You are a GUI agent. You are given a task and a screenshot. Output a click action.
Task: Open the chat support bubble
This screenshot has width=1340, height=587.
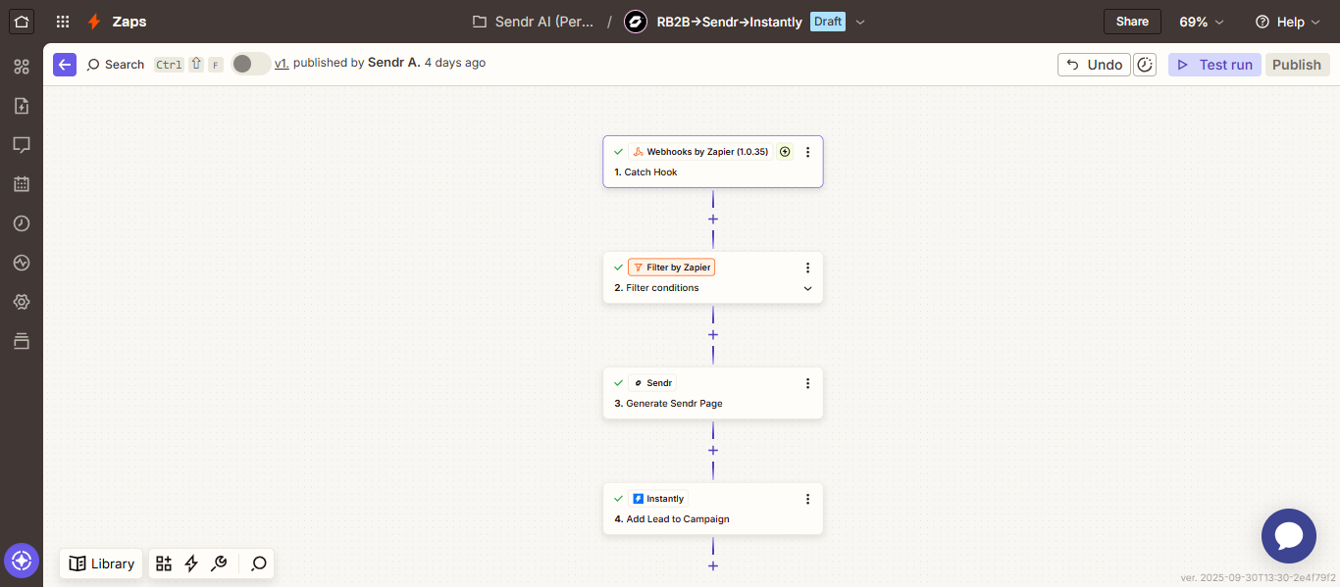pyautogui.click(x=1288, y=536)
